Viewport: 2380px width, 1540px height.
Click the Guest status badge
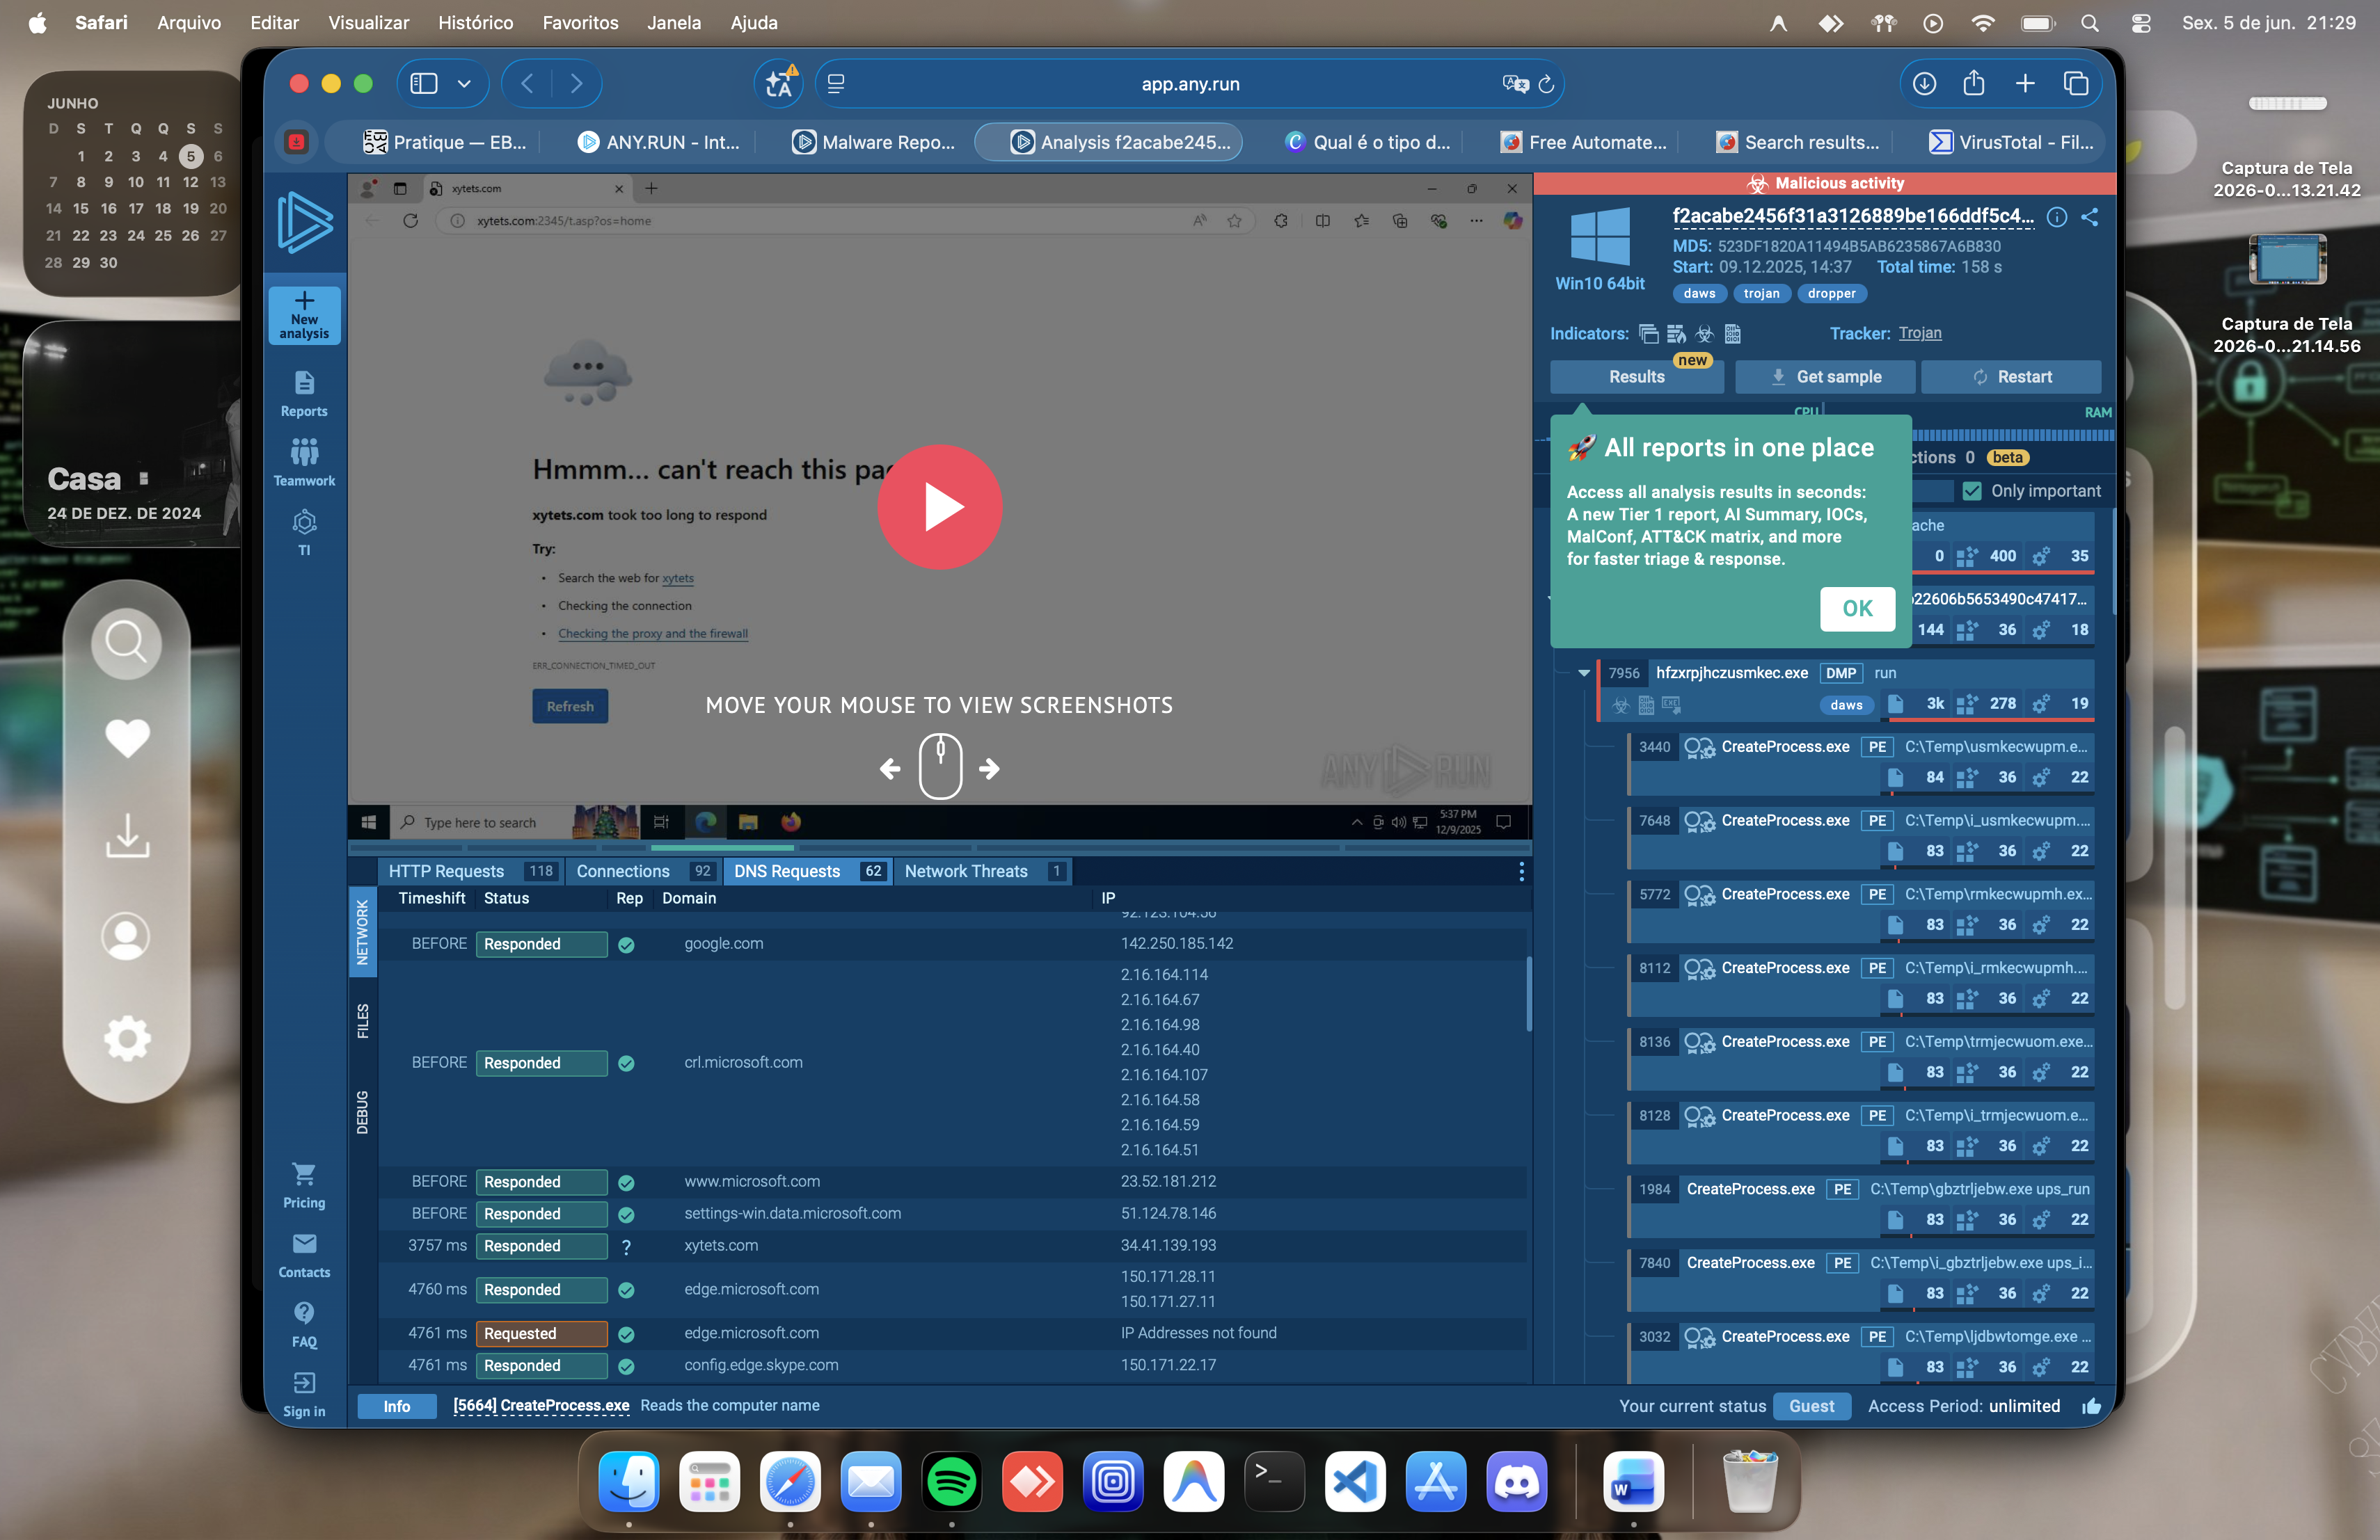click(1811, 1406)
